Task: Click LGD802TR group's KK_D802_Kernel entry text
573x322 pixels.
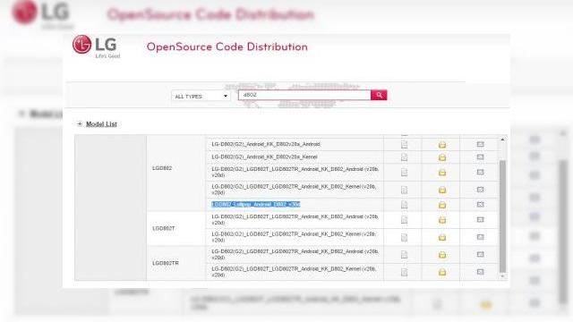Action: point(294,272)
